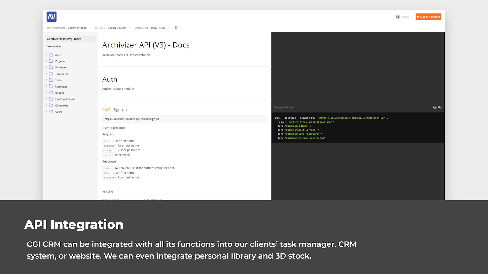The width and height of the screenshot is (488, 274).
Task: Click the Tasks folder icon
Action: point(51,80)
